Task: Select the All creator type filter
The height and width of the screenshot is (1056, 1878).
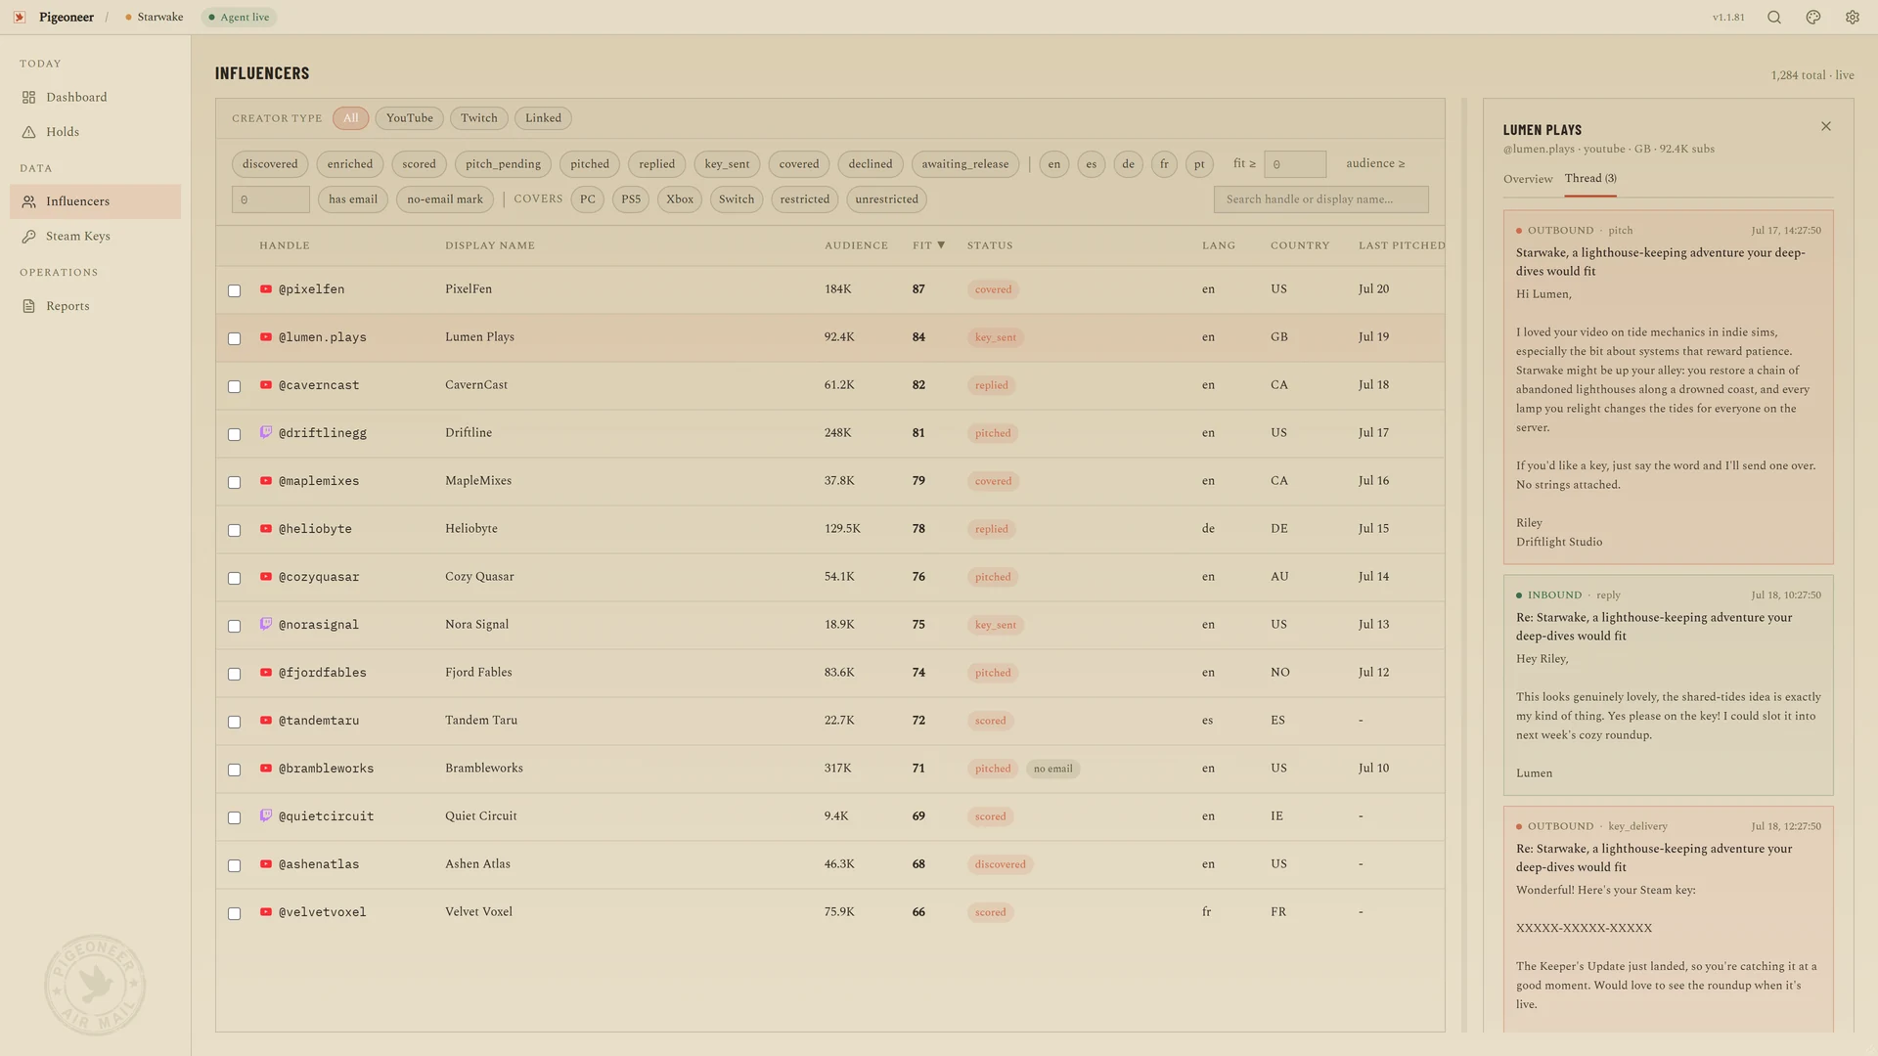Action: (351, 118)
